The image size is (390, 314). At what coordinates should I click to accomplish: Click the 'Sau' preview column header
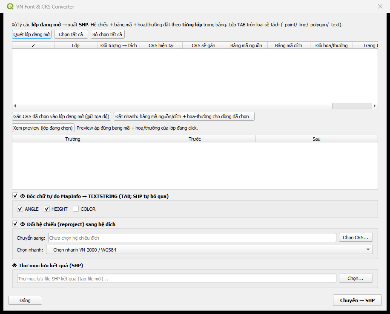[317, 139]
